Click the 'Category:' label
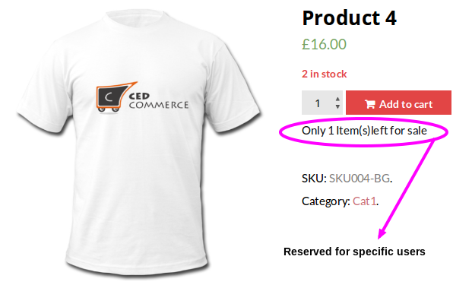The image size is (472, 288). tap(326, 201)
